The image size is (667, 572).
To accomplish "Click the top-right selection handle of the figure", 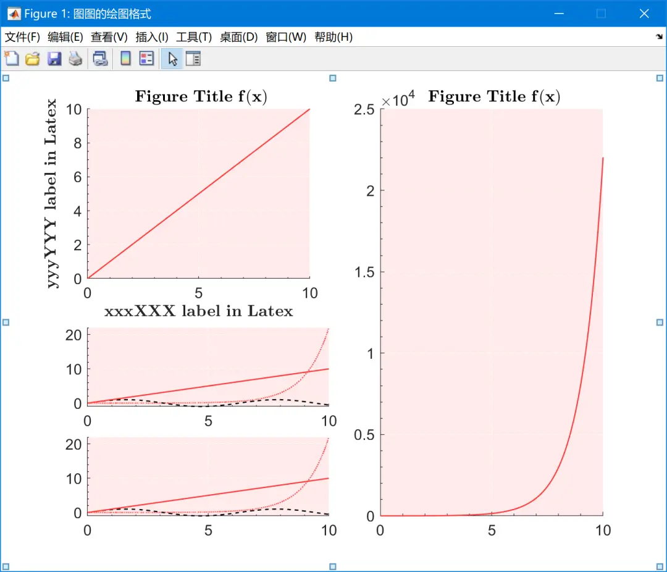I will click(660, 78).
